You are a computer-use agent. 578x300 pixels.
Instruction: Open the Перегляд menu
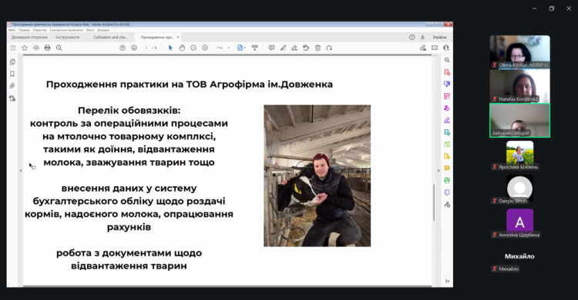[39, 30]
